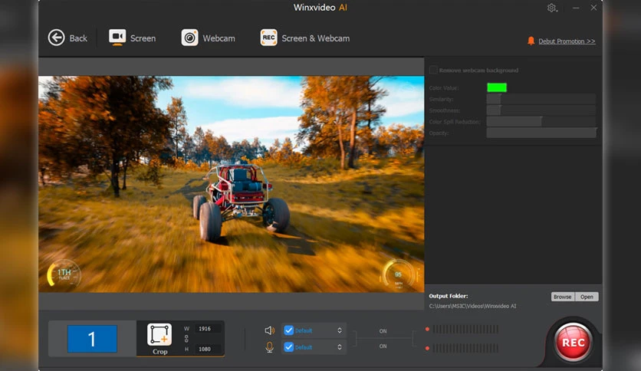The width and height of the screenshot is (641, 371).
Task: Open the microphone device Default dropdown
Action: (x=314, y=347)
